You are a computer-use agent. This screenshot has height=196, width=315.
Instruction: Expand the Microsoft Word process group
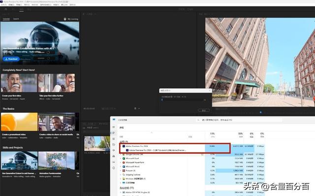click(x=121, y=166)
